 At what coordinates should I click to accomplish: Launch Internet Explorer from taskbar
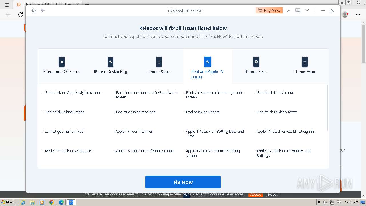[23, 202]
